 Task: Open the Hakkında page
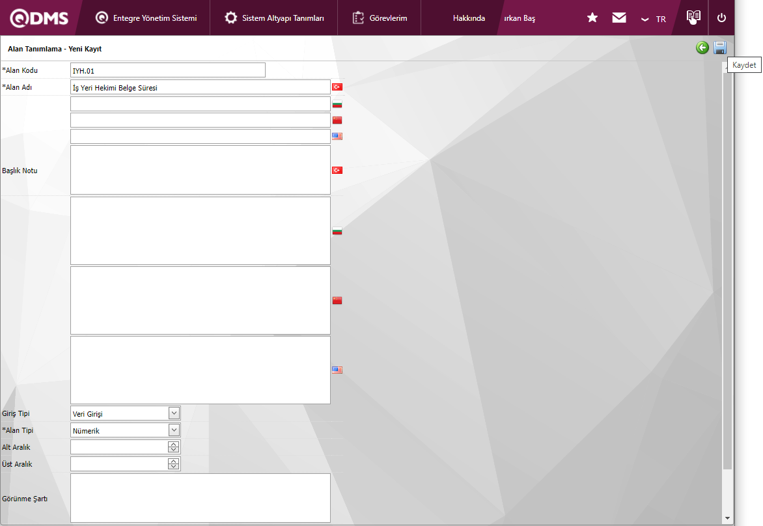tap(469, 18)
